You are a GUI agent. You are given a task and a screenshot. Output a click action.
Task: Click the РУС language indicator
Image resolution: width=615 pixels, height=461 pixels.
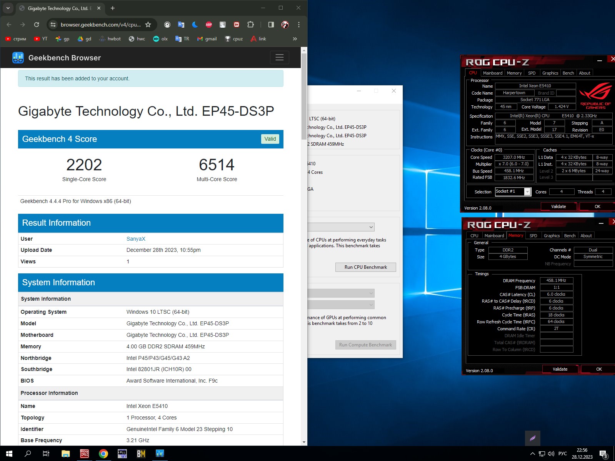coord(563,454)
